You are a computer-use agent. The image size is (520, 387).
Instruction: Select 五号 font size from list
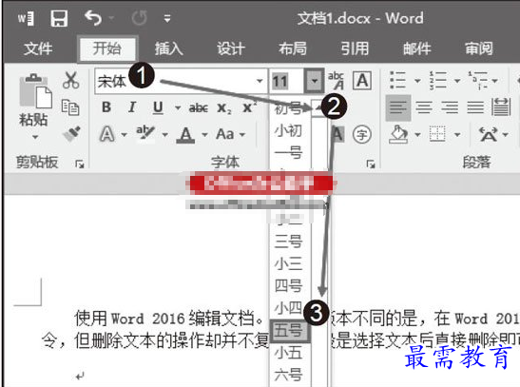pyautogui.click(x=291, y=330)
